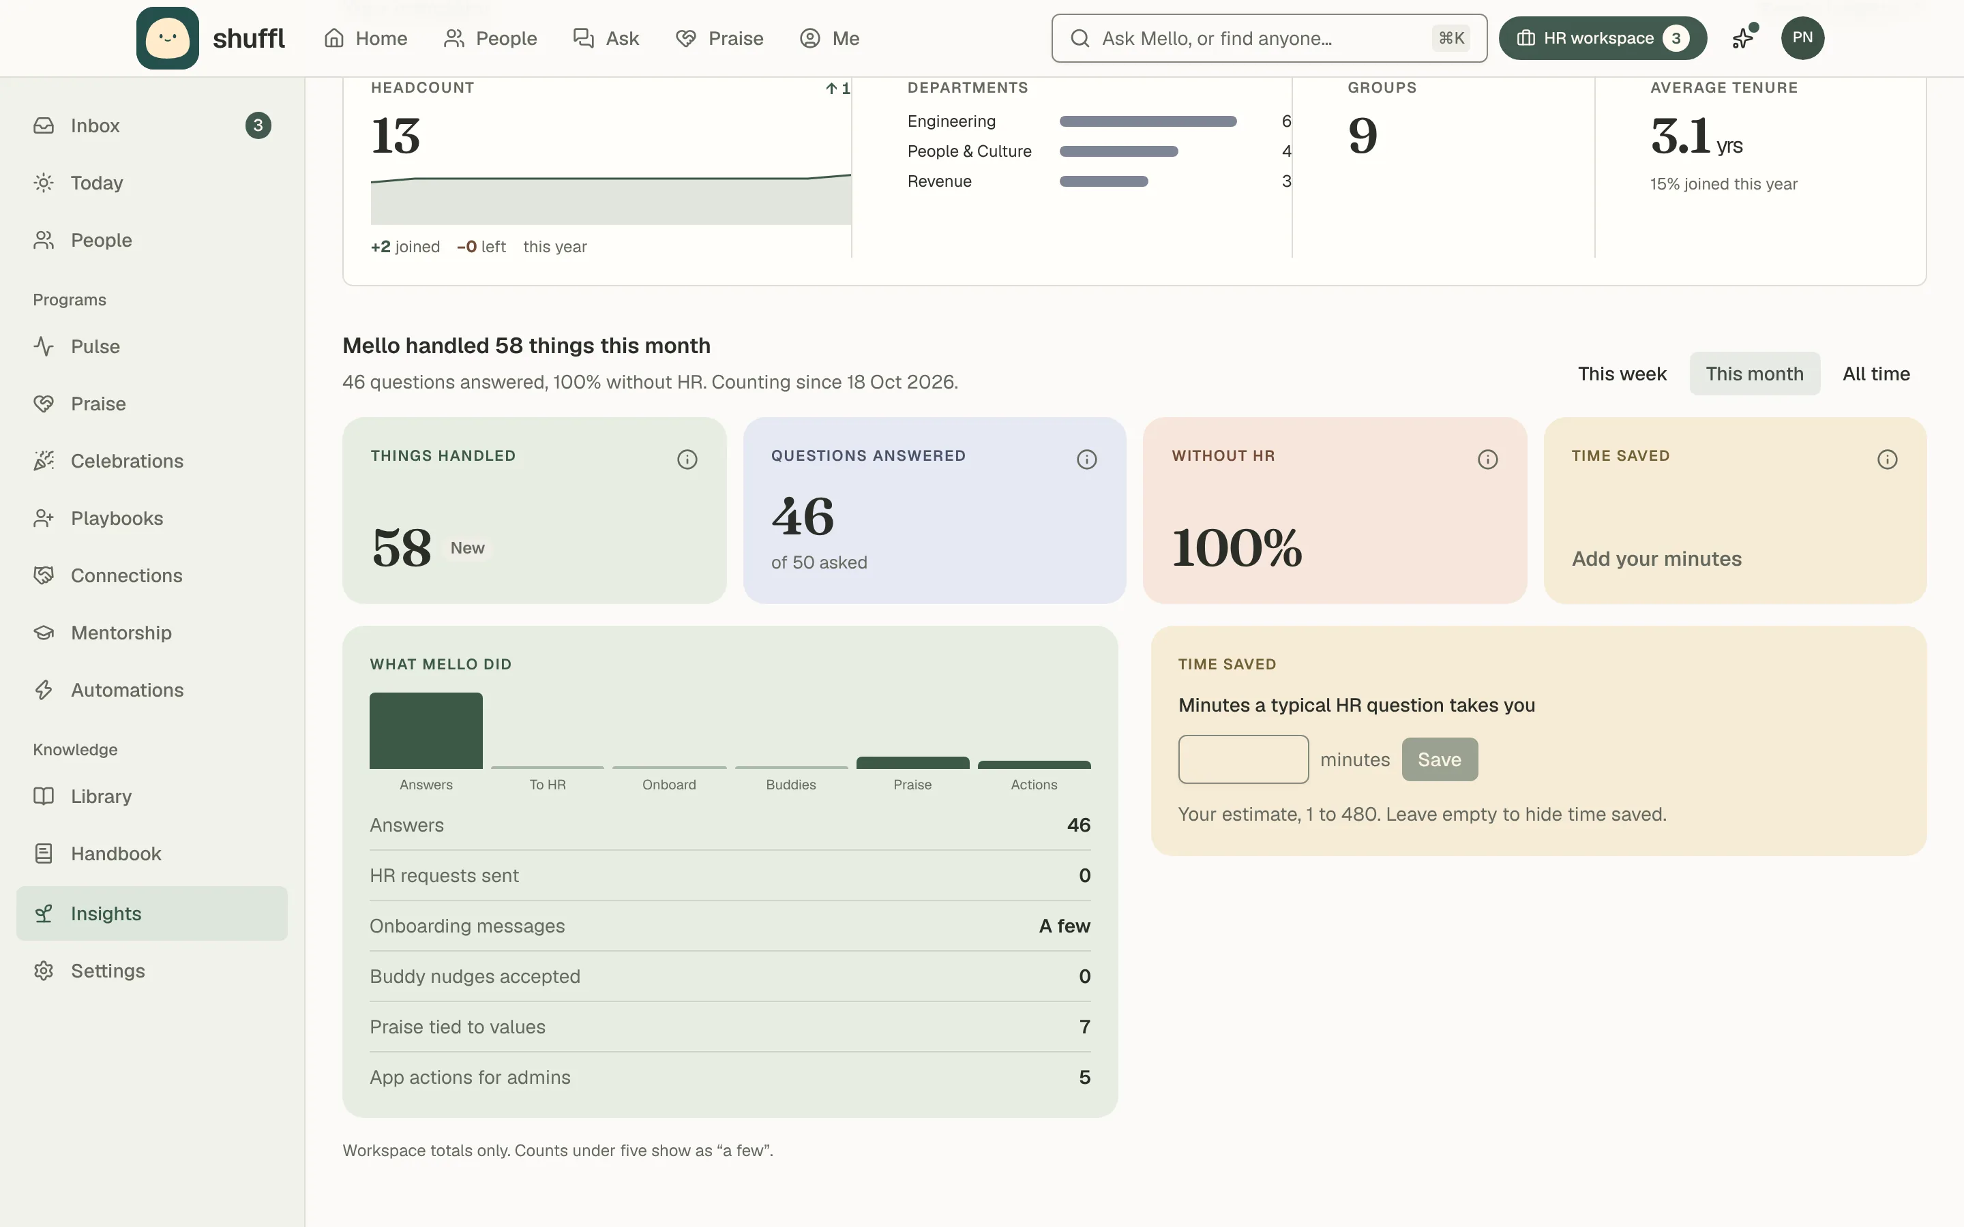Click App actions for admins row
1964x1227 pixels.
(730, 1078)
